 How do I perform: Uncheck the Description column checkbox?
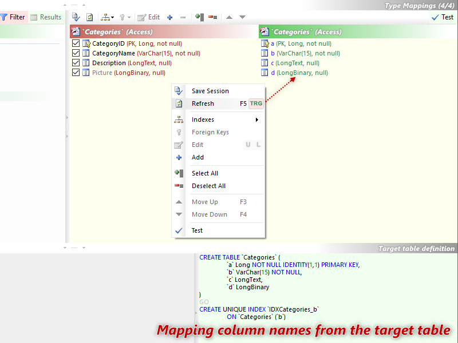[76, 63]
